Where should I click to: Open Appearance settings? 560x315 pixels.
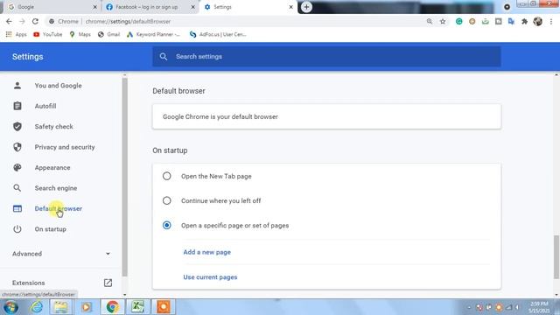tap(52, 167)
